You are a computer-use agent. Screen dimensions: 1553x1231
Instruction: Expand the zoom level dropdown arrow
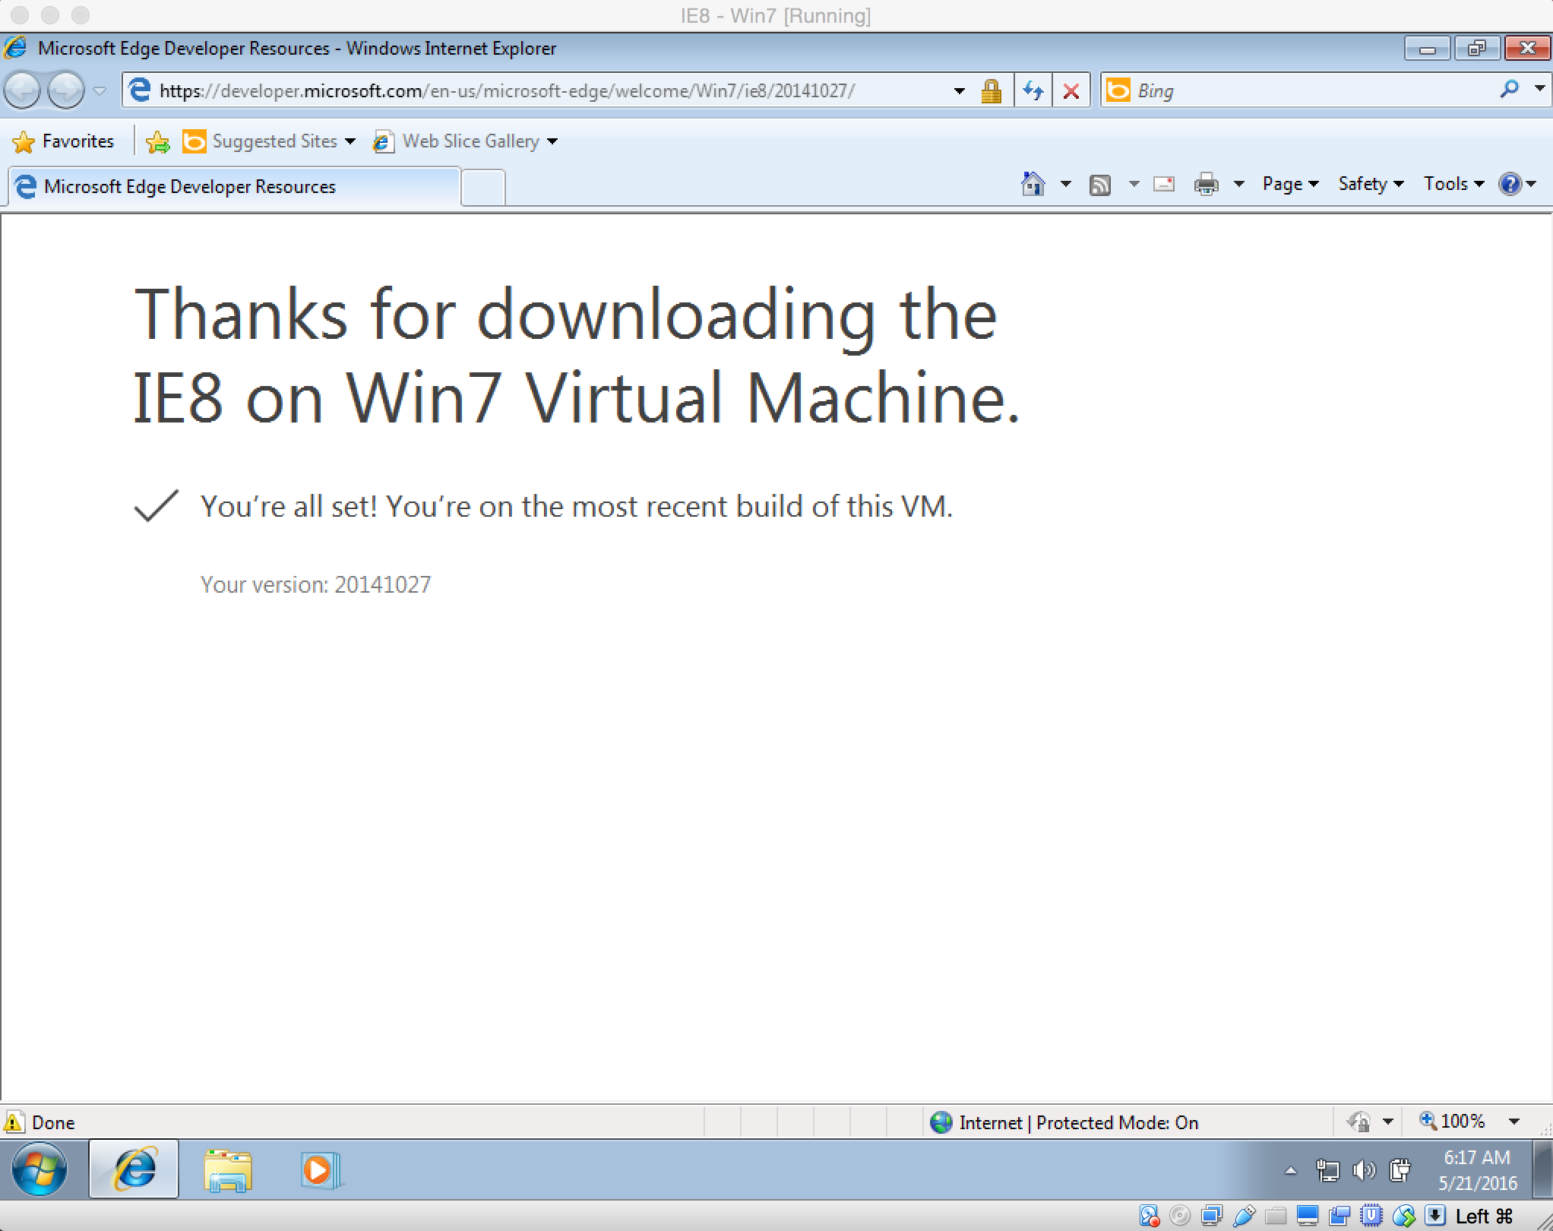tap(1513, 1122)
